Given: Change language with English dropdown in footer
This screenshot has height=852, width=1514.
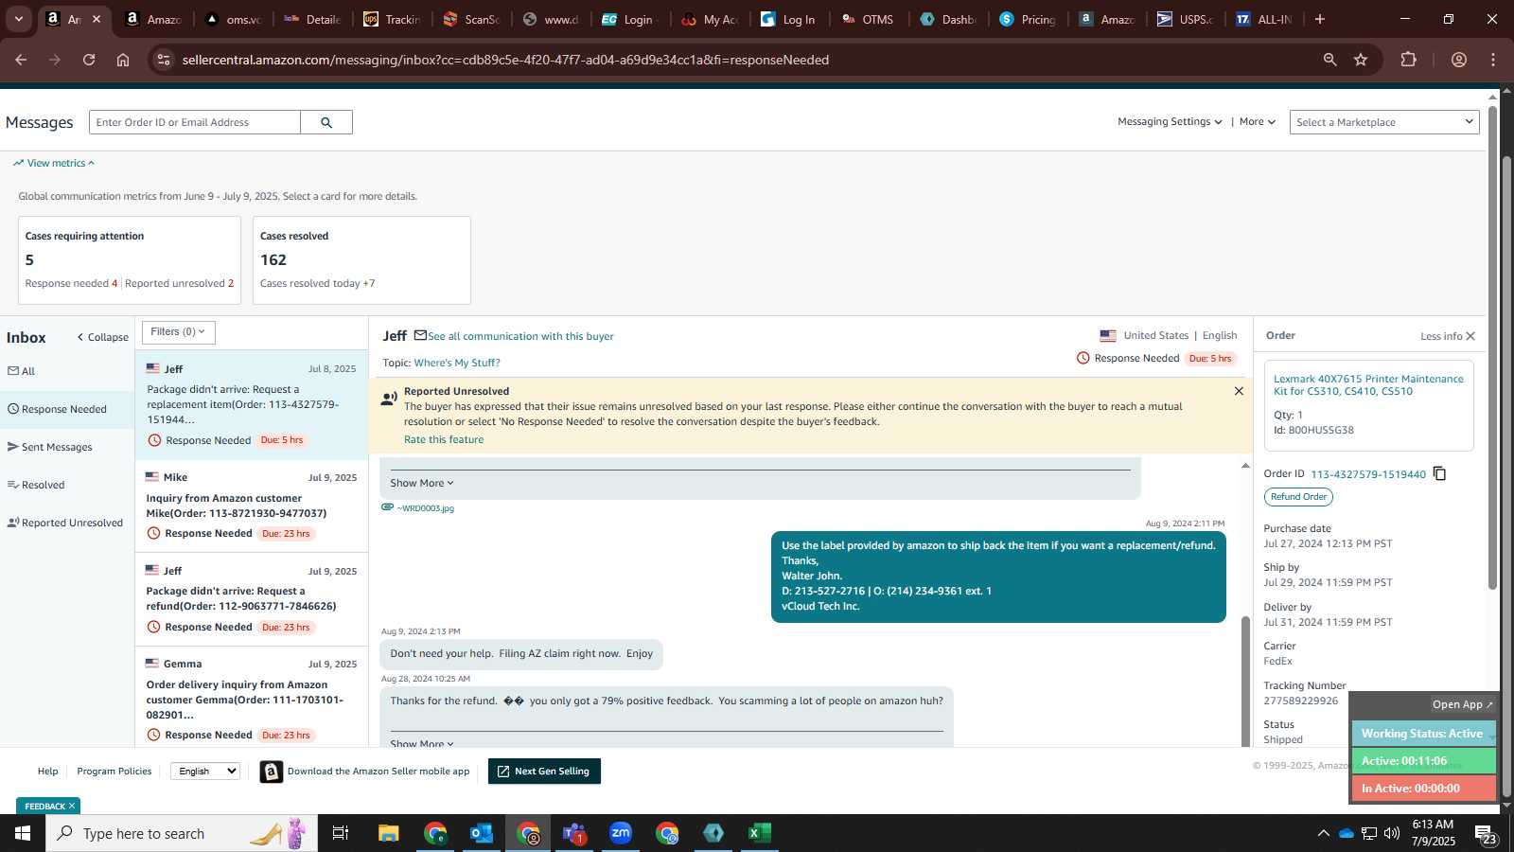Looking at the screenshot, I should 205,772.
